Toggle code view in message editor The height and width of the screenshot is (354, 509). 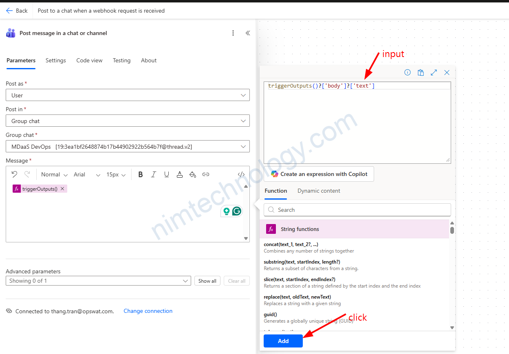(241, 174)
